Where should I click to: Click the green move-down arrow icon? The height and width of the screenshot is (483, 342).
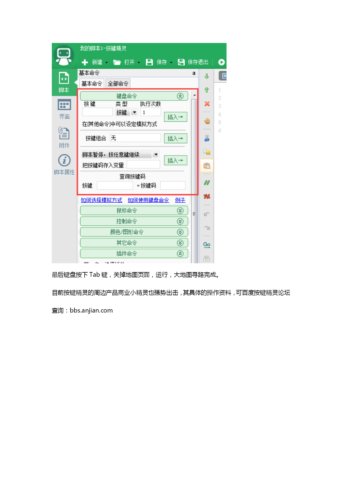pyautogui.click(x=207, y=76)
